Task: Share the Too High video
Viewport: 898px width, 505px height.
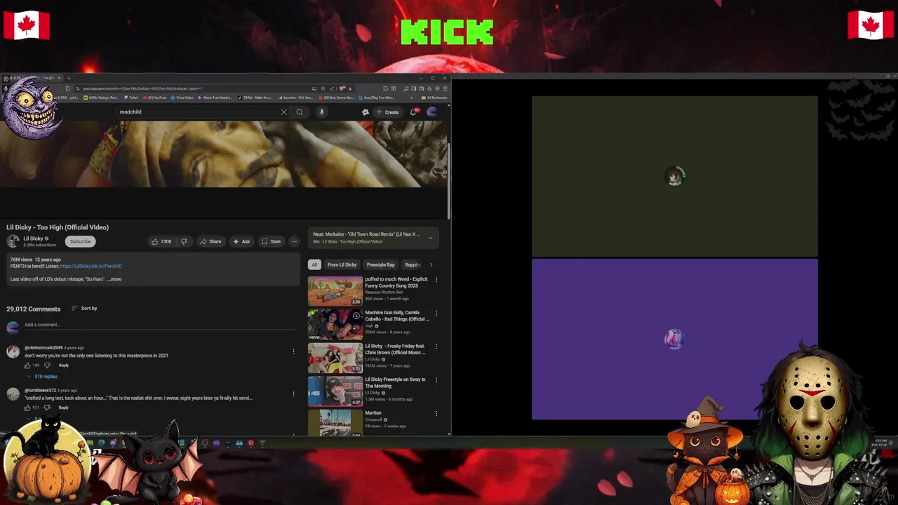Action: 210,241
